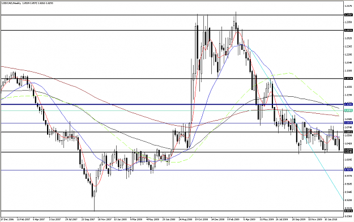Click the 18 Nov 2007 date label
This screenshot has width=354, height=222.
coord(105,219)
